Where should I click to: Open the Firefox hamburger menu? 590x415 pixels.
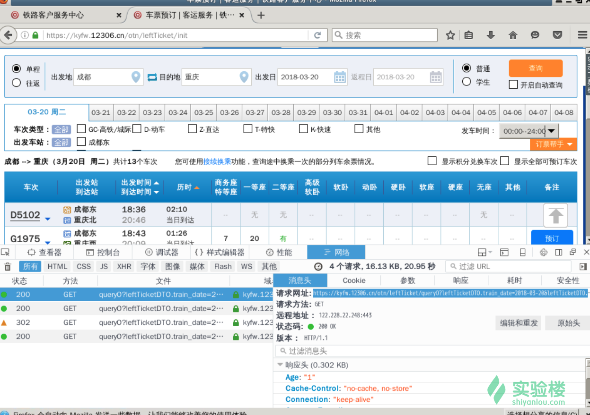click(582, 35)
